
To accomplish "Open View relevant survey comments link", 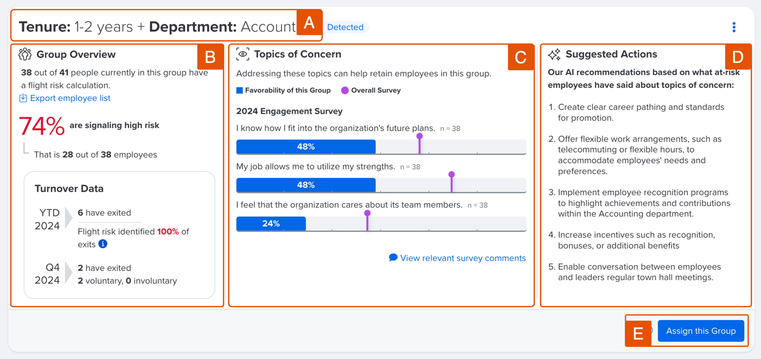I will coord(462,258).
